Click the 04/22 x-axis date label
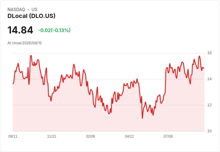This screenshot has height=152, width=220. (x=129, y=136)
